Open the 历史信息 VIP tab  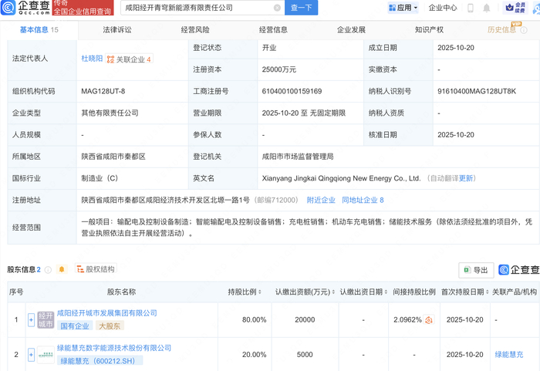click(x=501, y=30)
